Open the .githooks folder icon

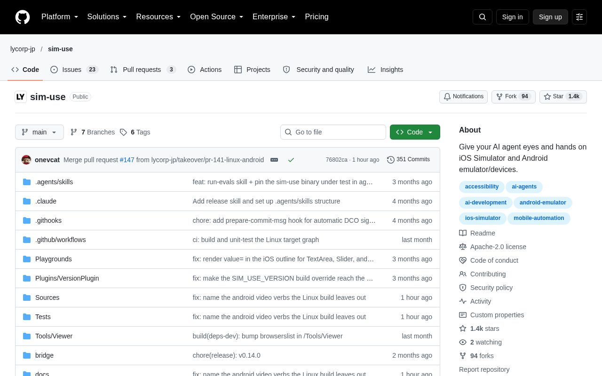coord(27,220)
